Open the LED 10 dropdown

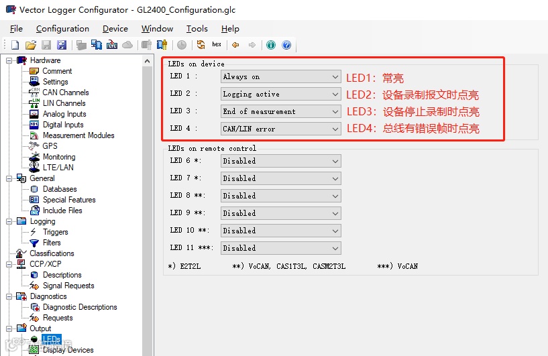tap(280, 231)
